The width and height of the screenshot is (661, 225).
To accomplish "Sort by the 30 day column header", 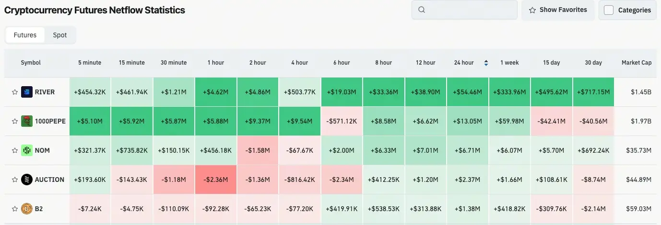I will click(x=593, y=63).
